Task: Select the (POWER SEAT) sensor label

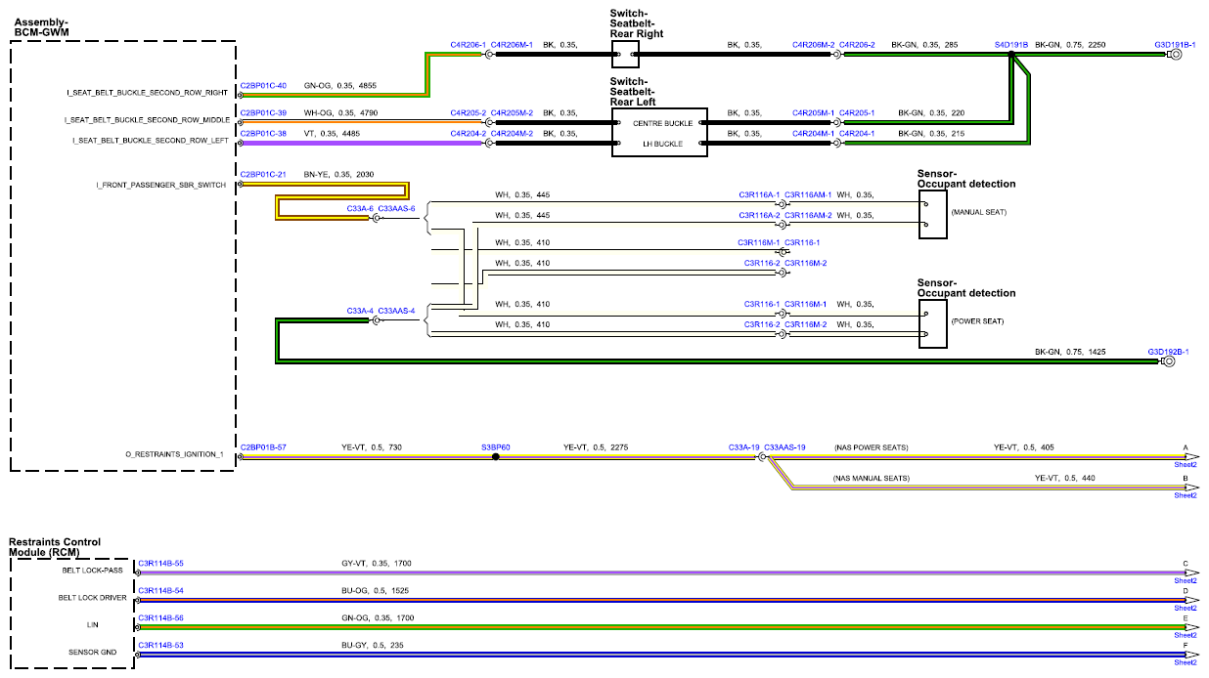Action: (x=976, y=319)
